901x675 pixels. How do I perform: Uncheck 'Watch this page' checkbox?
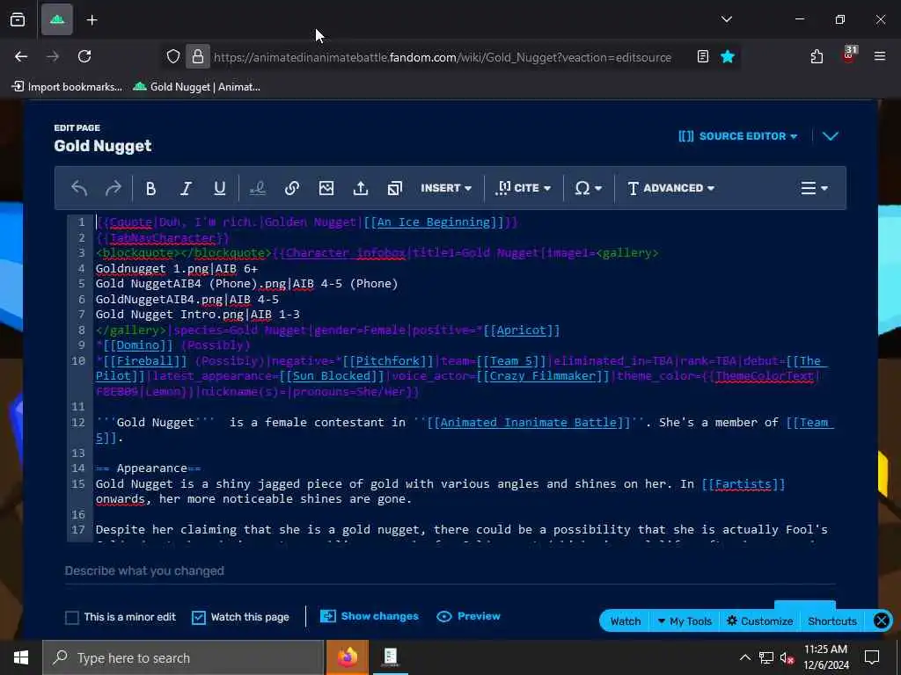pyautogui.click(x=199, y=618)
